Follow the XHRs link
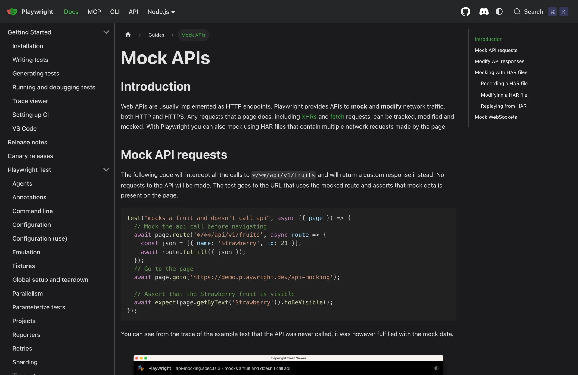The width and height of the screenshot is (578, 375). pyautogui.click(x=309, y=117)
